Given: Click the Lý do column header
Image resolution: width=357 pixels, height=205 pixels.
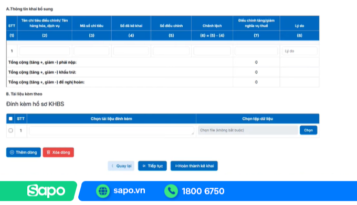Looking at the screenshot, I should pyautogui.click(x=299, y=26).
